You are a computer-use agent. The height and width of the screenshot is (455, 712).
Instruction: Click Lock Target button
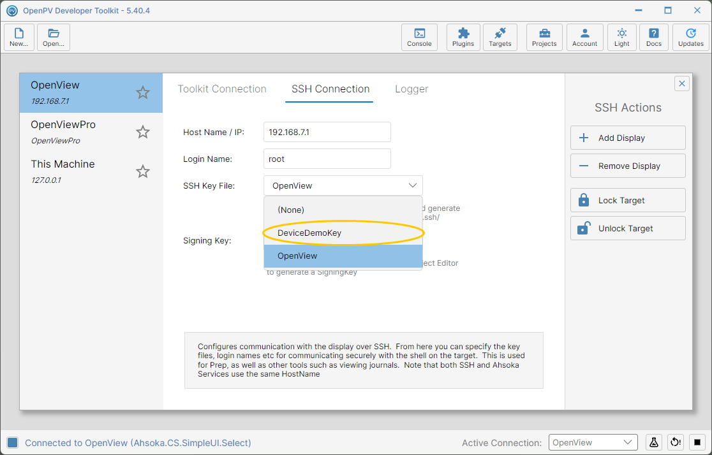(628, 201)
